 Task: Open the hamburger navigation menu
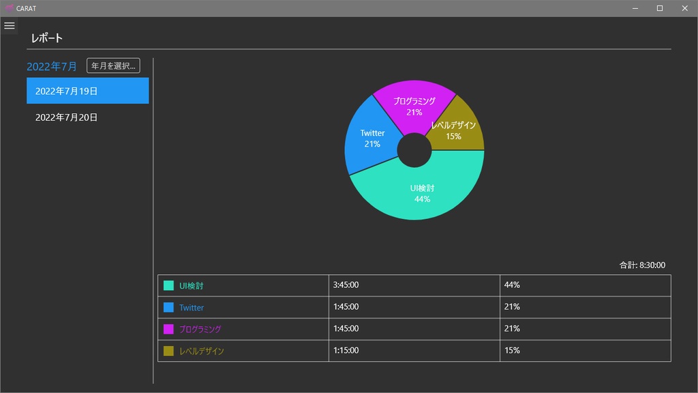[10, 26]
